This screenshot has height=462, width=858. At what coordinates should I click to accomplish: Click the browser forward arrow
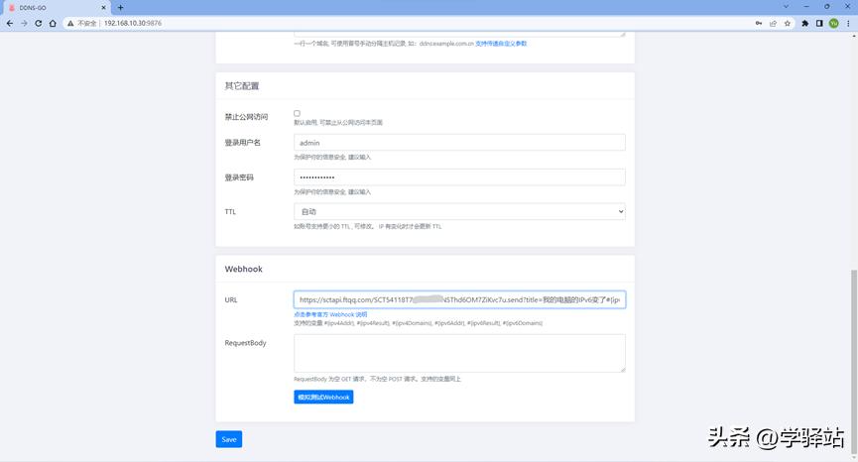tap(24, 24)
